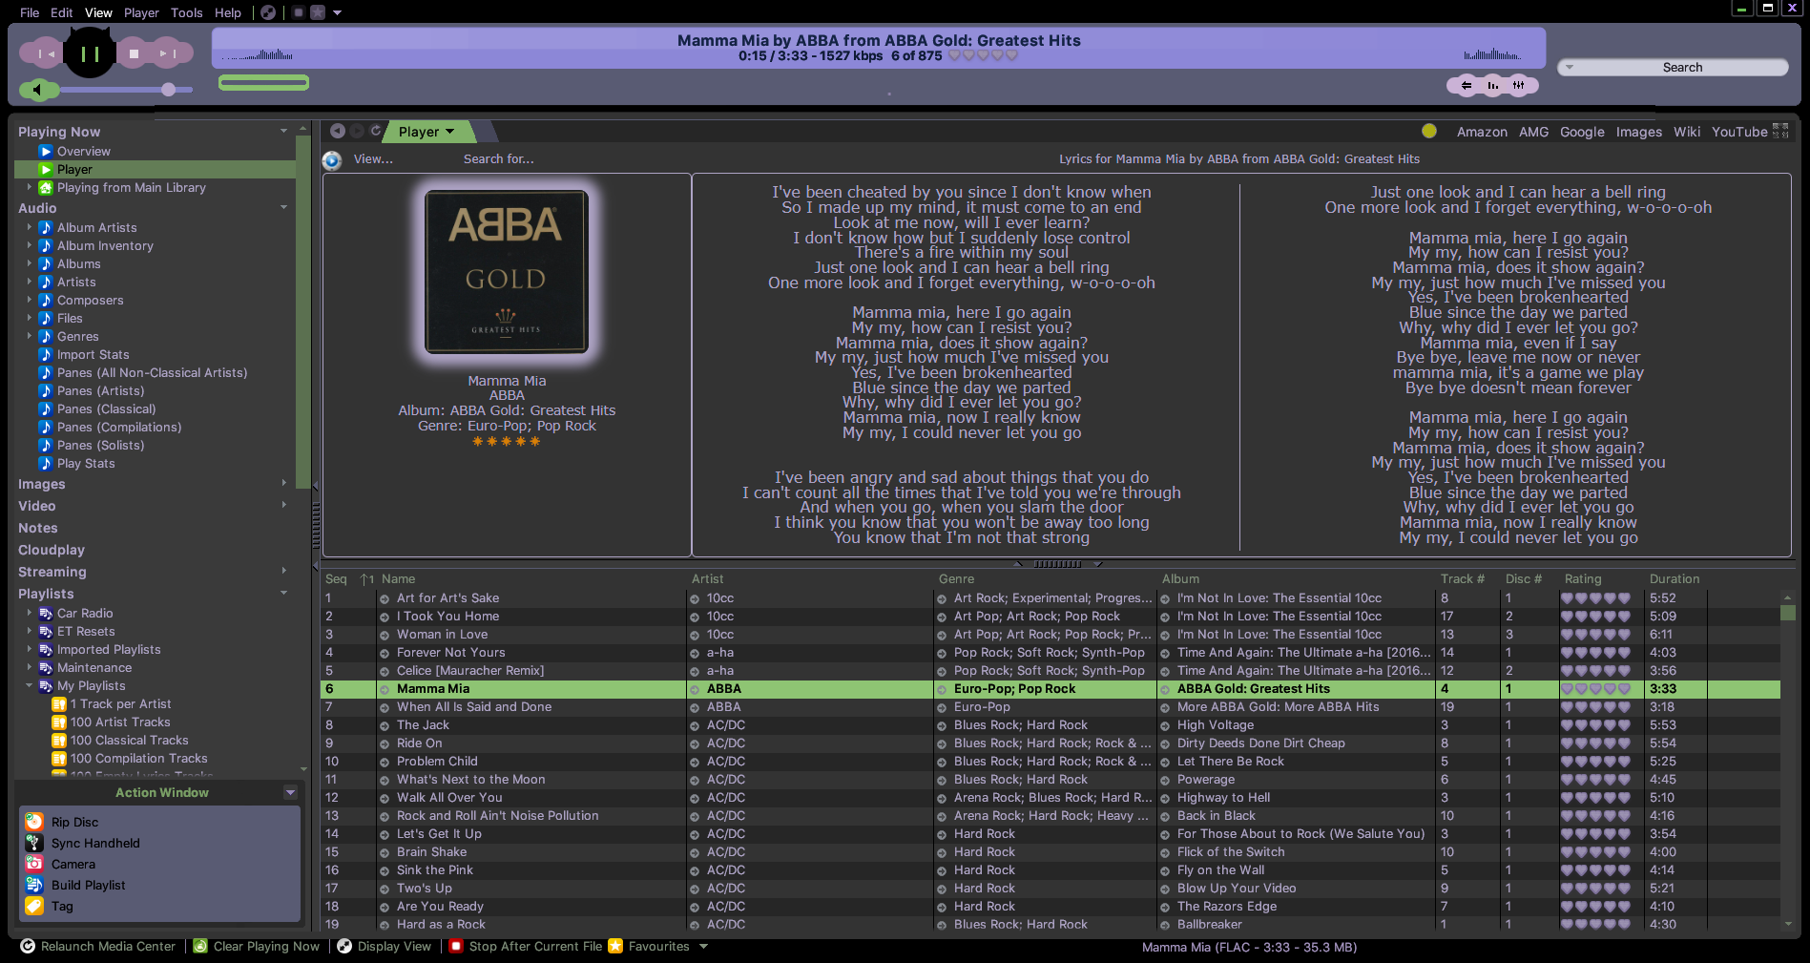Open the Composers view icon
This screenshot has height=963, width=1810.
pos(45,300)
